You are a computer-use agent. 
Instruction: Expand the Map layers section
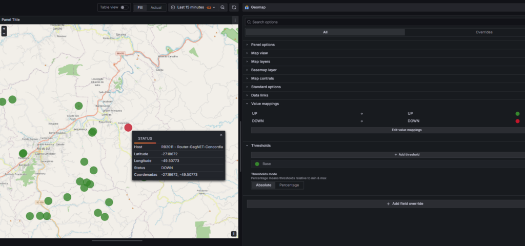[x=260, y=61]
